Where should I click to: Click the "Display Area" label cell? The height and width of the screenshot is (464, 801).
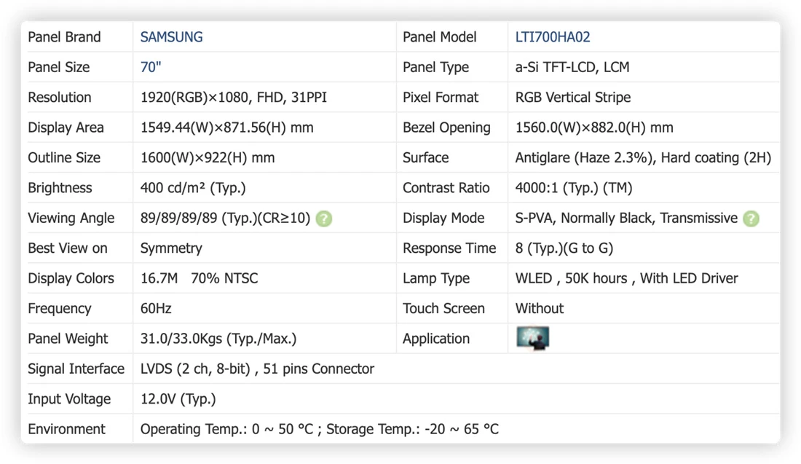[x=77, y=127]
